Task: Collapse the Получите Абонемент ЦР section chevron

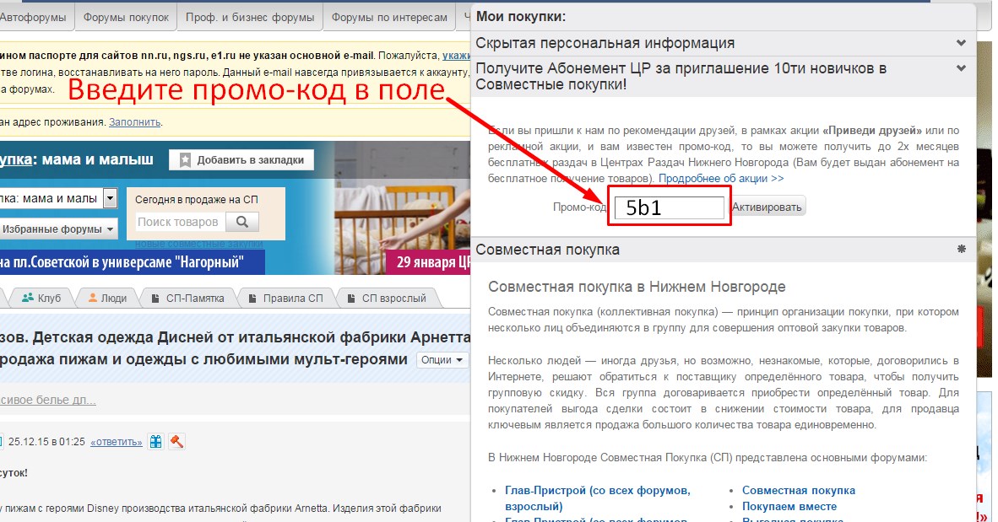Action: pyautogui.click(x=961, y=68)
